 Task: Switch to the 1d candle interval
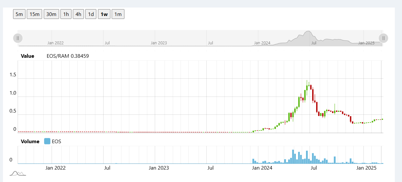[x=91, y=14]
